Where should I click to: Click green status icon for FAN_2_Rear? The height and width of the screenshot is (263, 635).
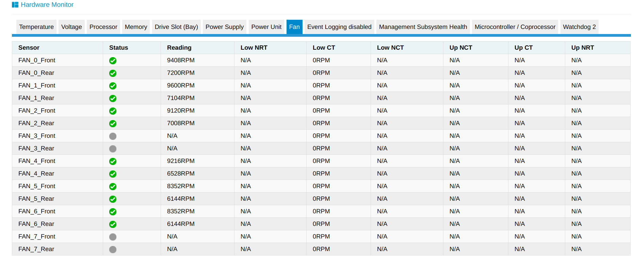113,124
